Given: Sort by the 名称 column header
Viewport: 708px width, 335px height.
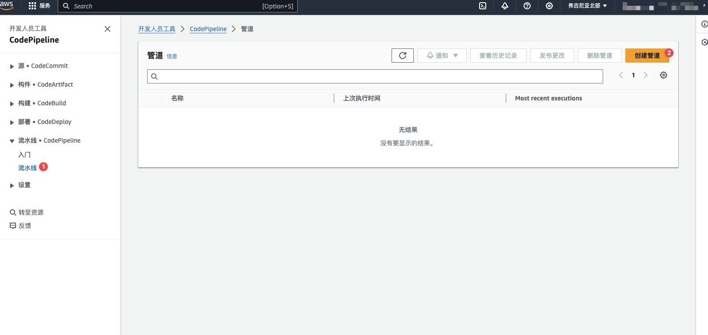Looking at the screenshot, I should tap(177, 98).
